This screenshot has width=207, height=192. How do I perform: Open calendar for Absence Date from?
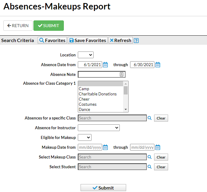(x=105, y=65)
